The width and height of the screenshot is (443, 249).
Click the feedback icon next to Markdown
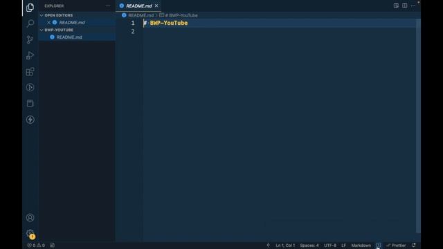pos(379,245)
